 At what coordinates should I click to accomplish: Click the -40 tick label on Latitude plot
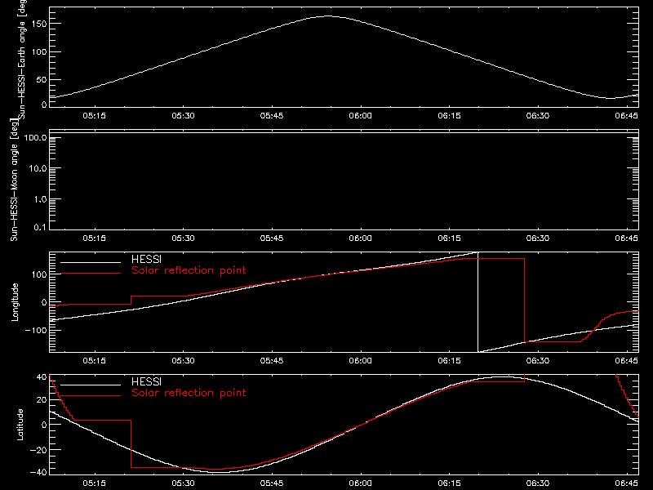[38, 473]
